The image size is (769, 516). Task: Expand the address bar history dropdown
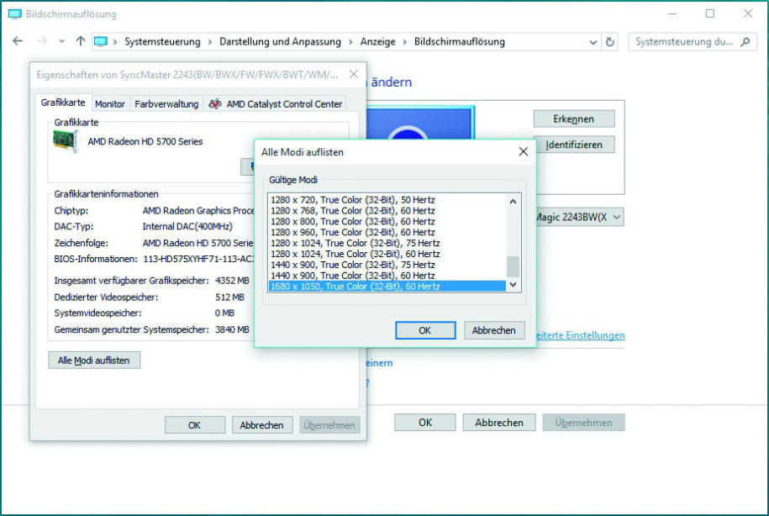tap(593, 41)
